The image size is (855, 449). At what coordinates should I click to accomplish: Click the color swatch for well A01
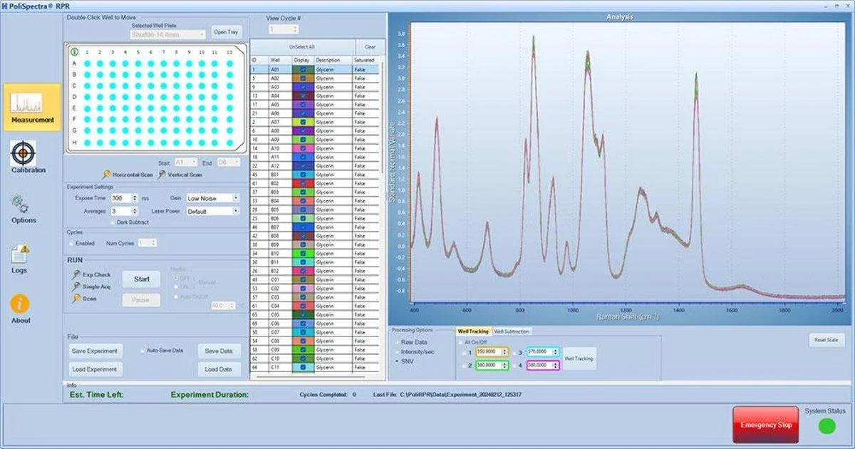coord(303,70)
